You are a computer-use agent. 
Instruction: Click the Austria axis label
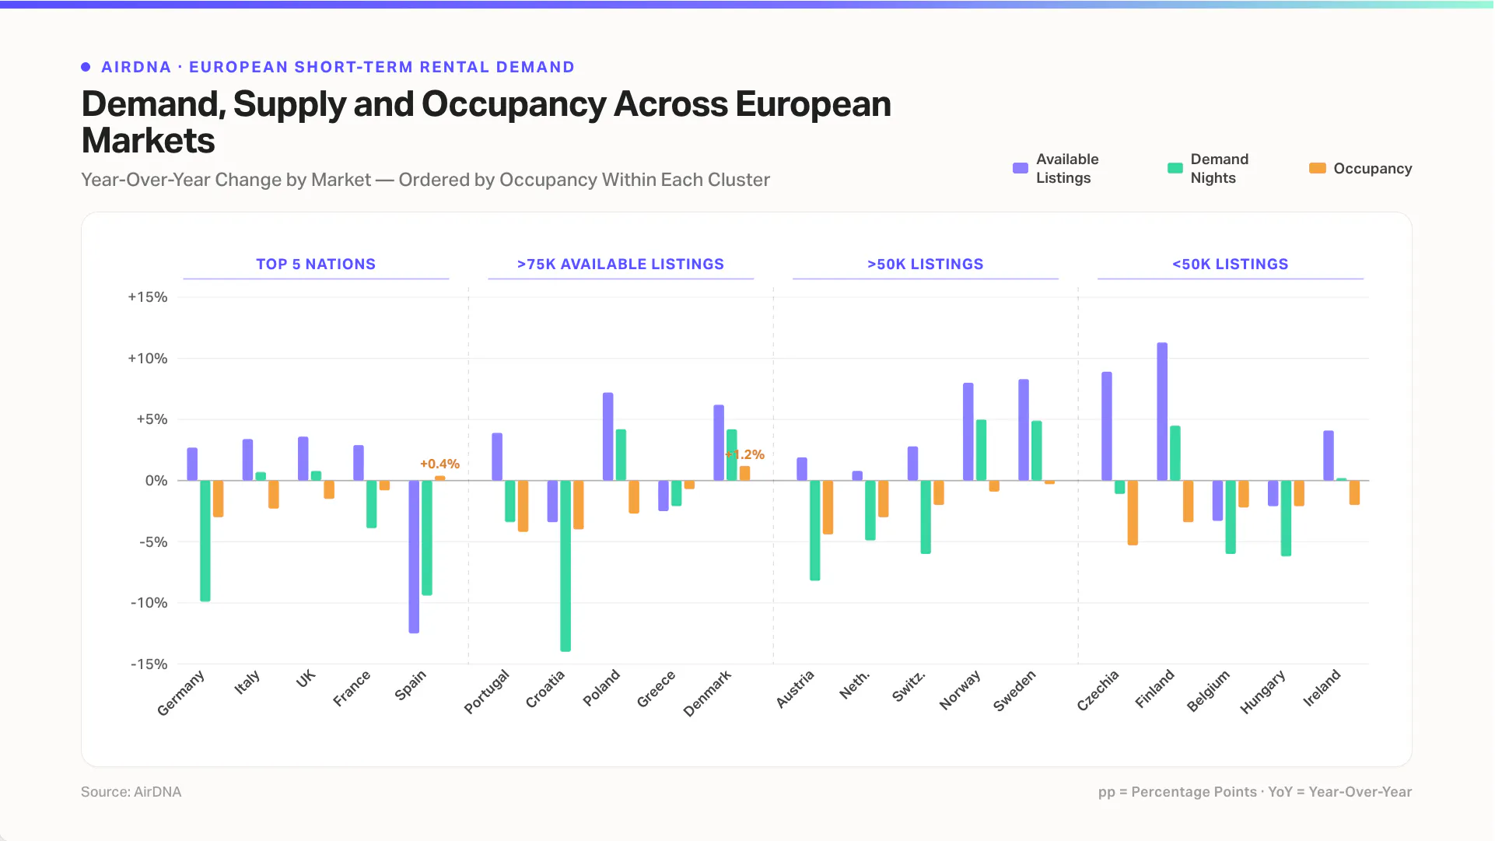795,689
